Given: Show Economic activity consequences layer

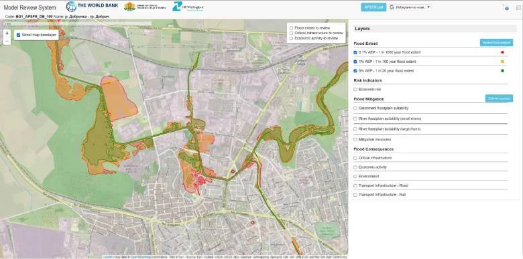Looking at the screenshot, I should pos(355,167).
